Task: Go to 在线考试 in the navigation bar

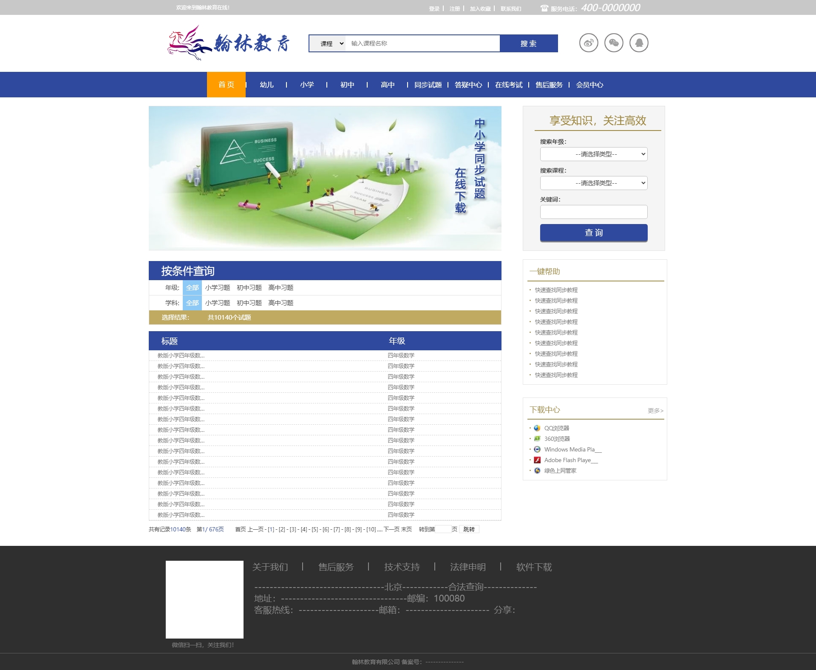Action: tap(509, 85)
